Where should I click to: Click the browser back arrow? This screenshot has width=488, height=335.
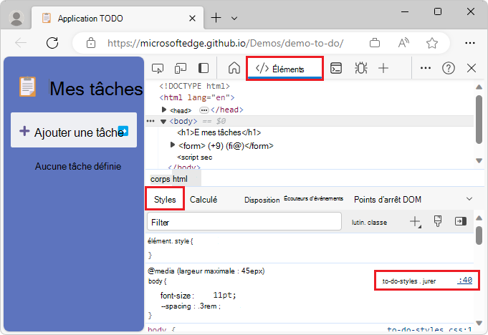coord(21,43)
